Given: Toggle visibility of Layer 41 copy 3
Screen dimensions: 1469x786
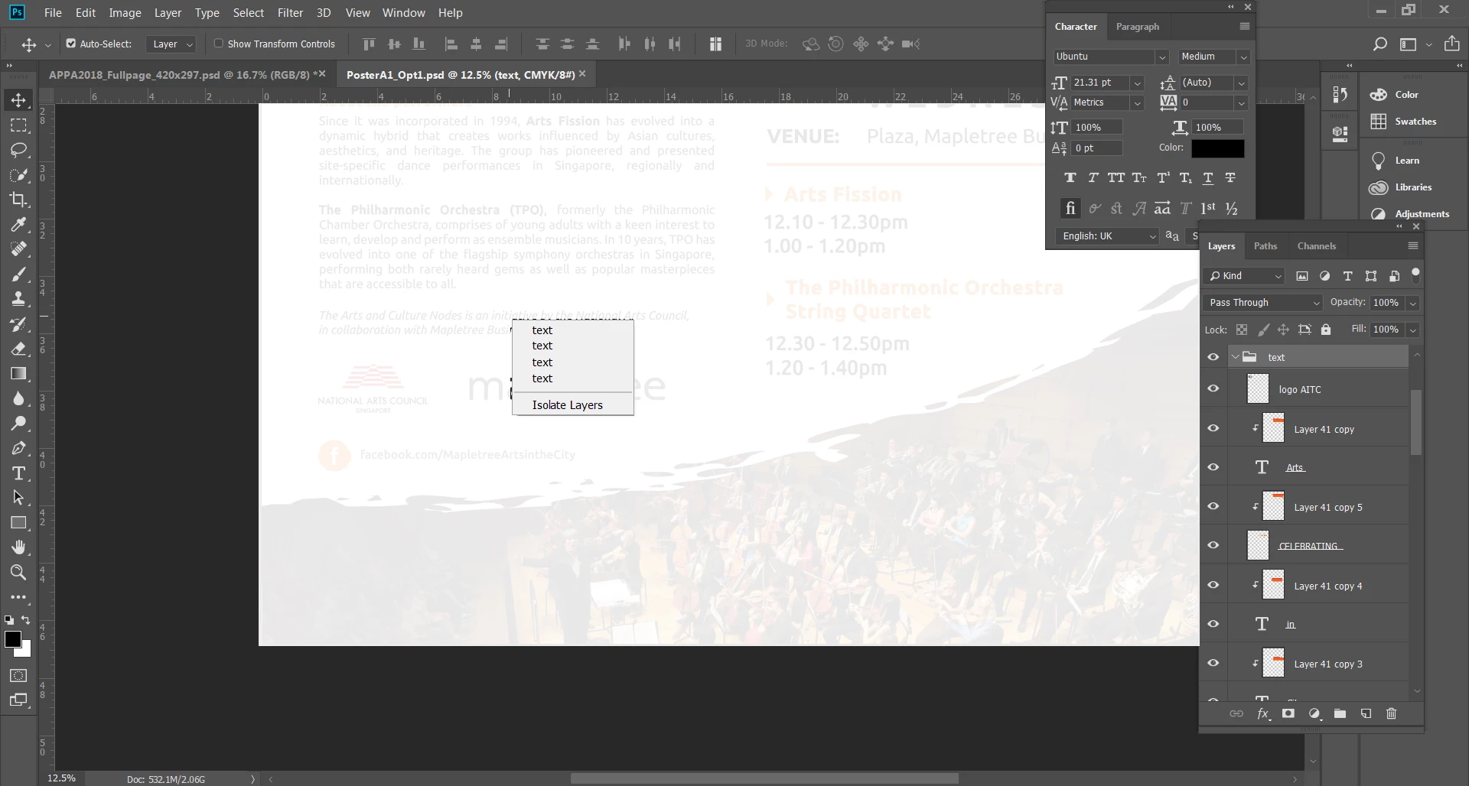Looking at the screenshot, I should (1213, 664).
